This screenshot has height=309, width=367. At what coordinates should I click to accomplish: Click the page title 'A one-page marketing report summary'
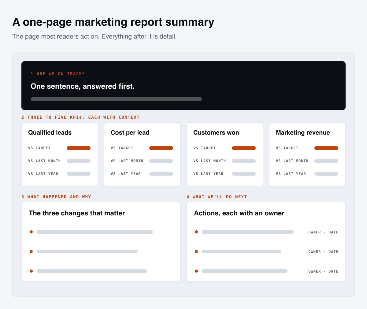[113, 22]
